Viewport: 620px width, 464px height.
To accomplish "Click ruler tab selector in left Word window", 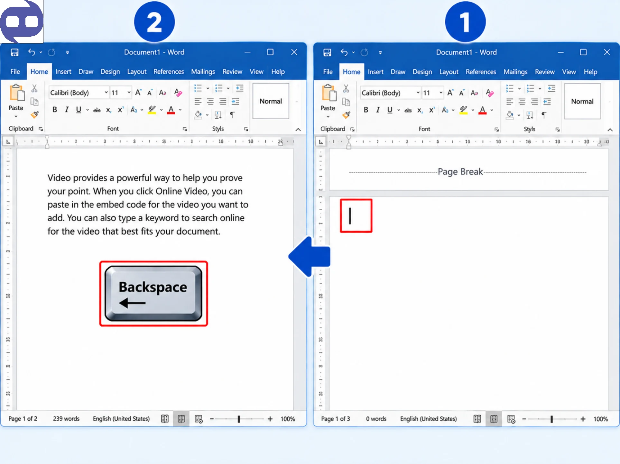I will tap(8, 141).
